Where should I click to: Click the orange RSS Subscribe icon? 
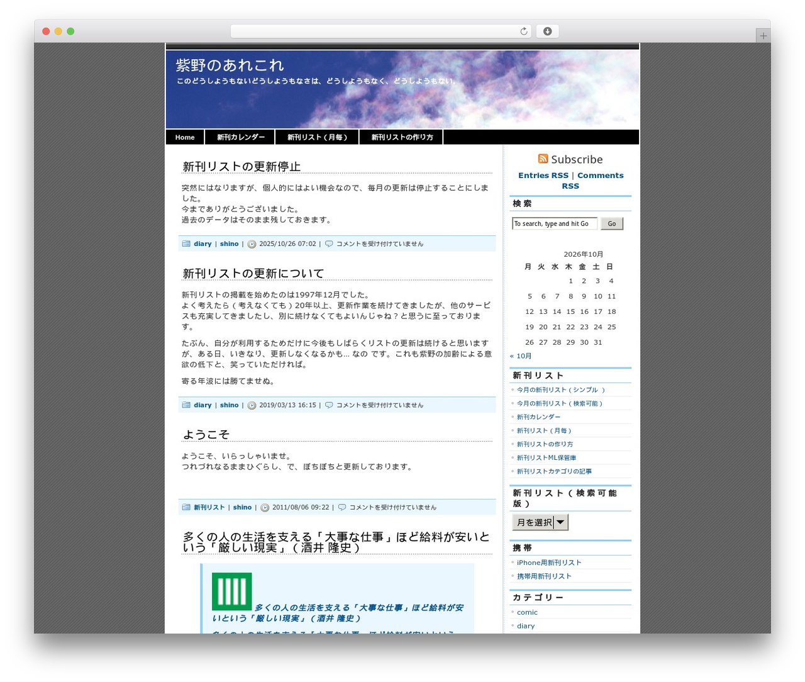(x=543, y=159)
